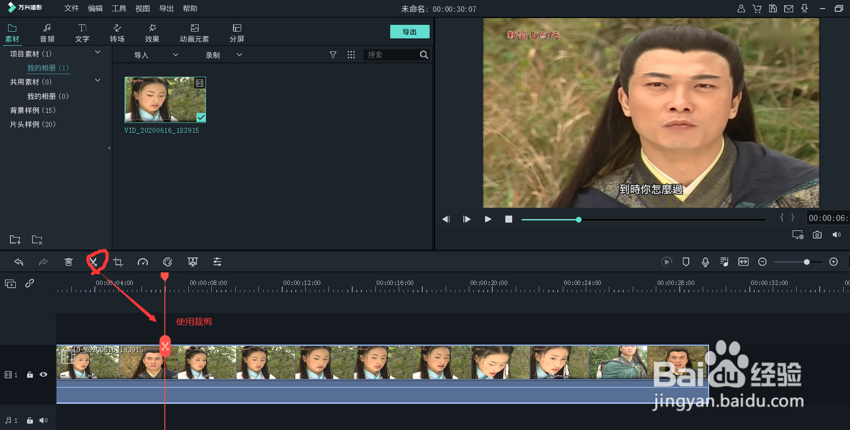
Task: Filter media with the funnel icon
Action: [333, 55]
